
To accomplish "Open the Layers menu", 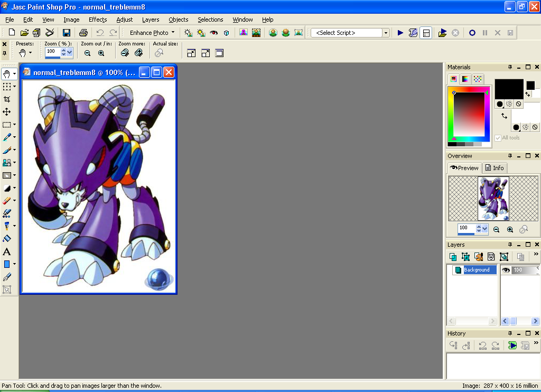I will 151,20.
